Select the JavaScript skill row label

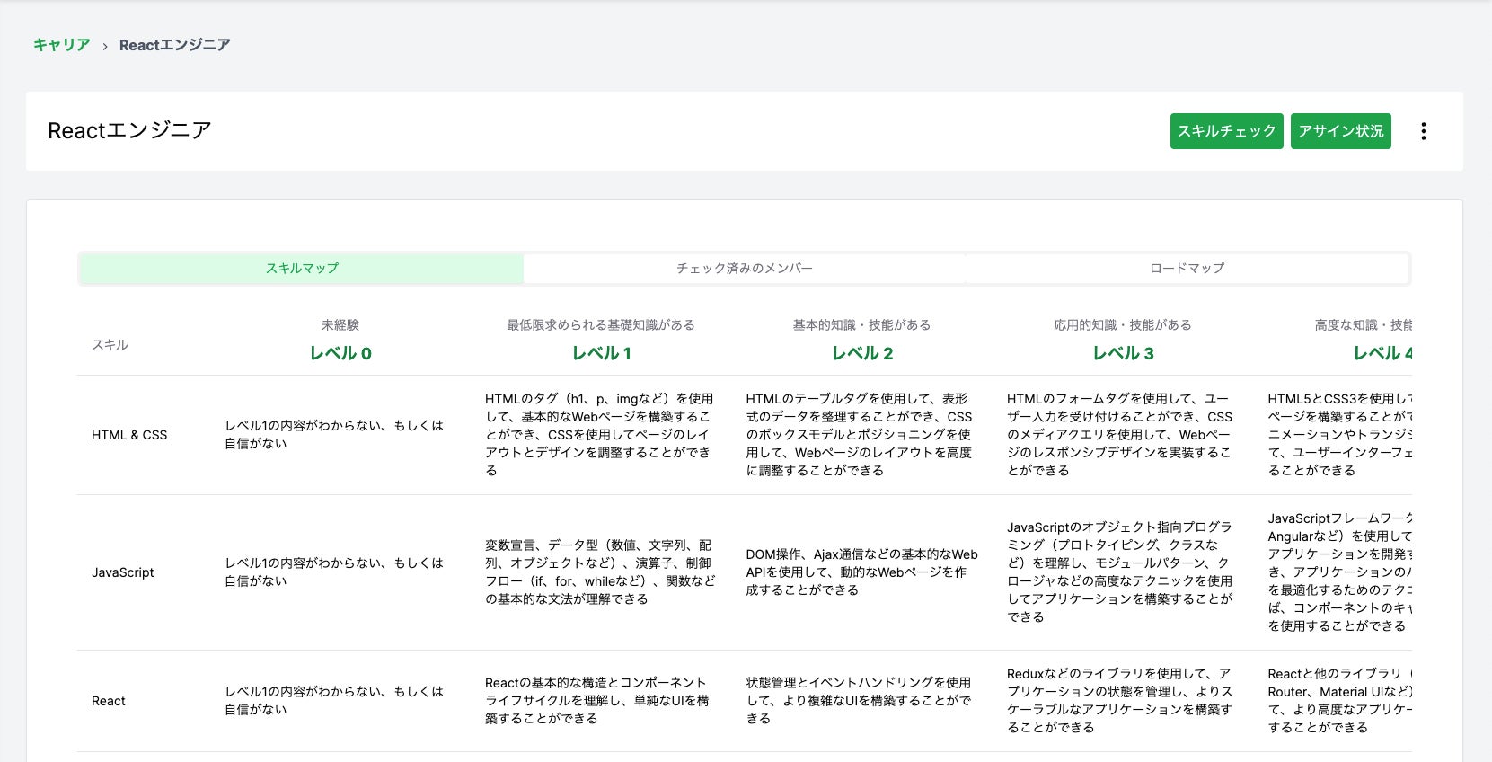(x=123, y=572)
